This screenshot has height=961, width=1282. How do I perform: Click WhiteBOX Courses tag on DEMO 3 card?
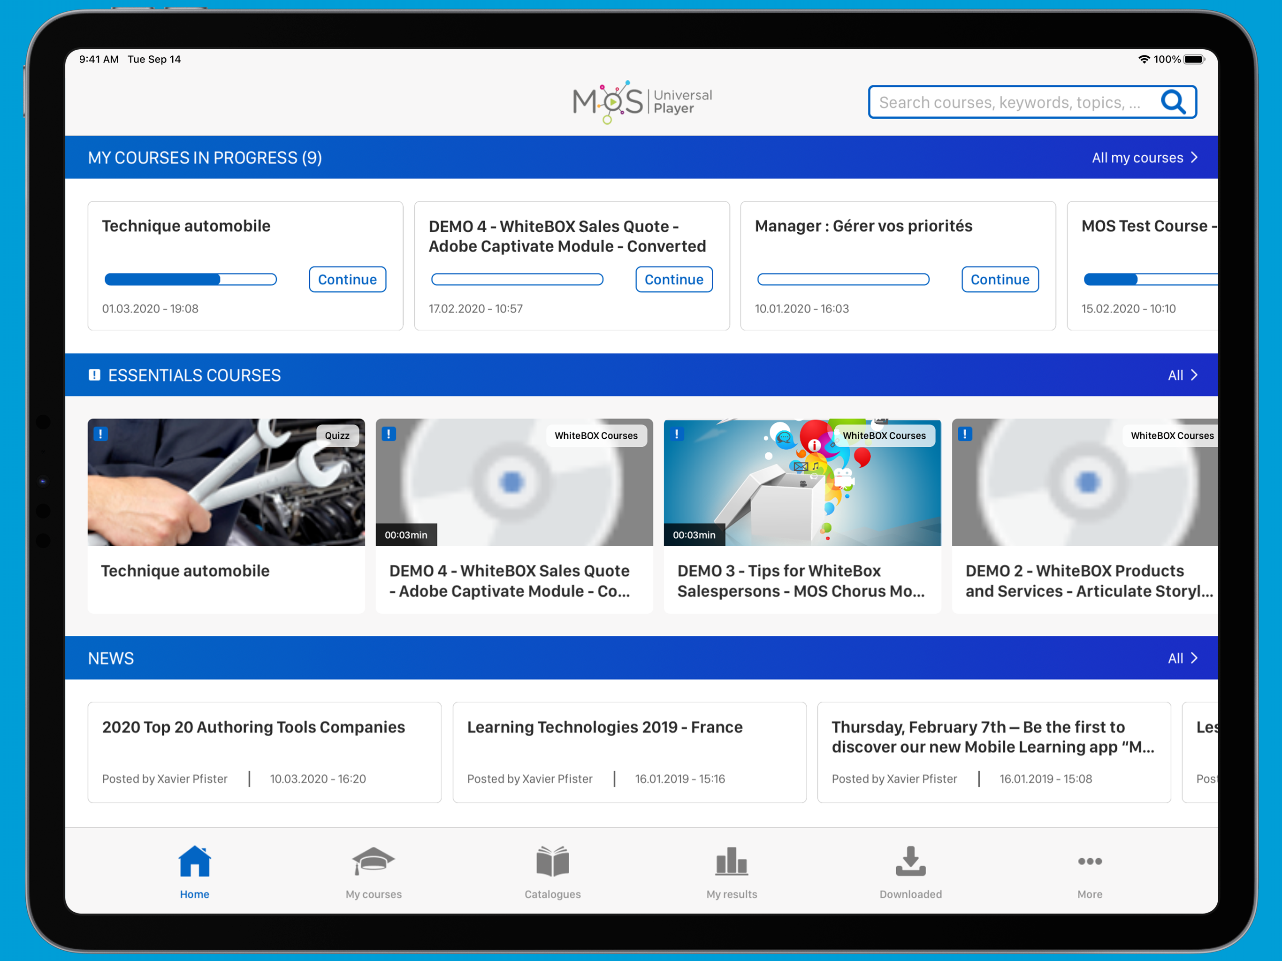[884, 435]
